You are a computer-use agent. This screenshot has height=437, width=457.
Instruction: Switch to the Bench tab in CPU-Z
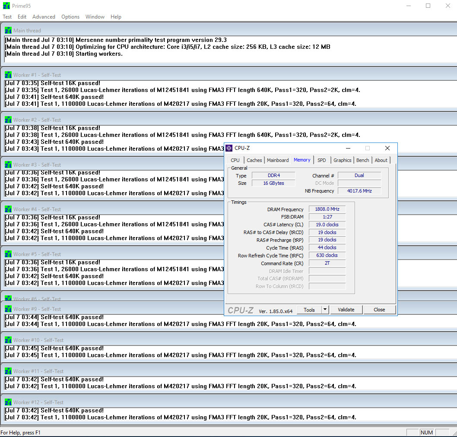[362, 160]
